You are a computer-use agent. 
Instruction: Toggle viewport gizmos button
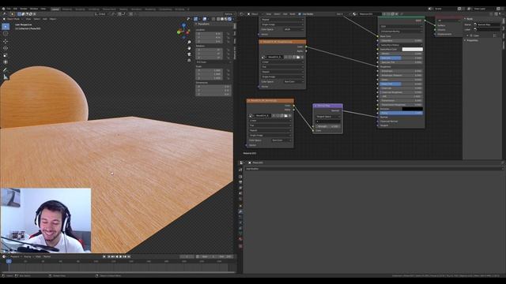[x=195, y=19]
